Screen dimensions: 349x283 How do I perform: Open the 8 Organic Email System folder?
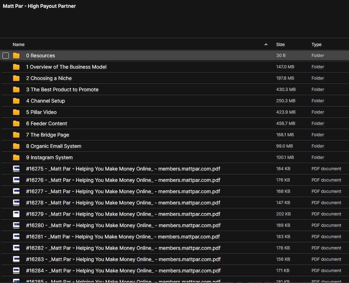point(53,146)
